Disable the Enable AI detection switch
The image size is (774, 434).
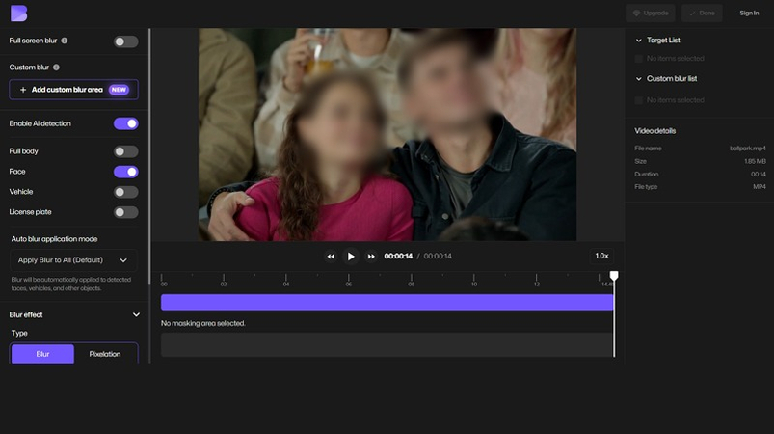pyautogui.click(x=126, y=123)
